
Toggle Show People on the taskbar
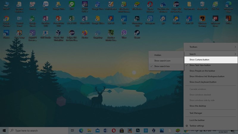pos(202,71)
